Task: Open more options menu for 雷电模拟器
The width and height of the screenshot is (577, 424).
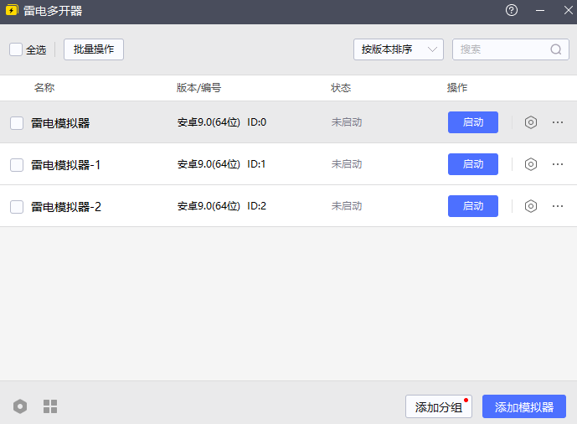Action: 558,122
